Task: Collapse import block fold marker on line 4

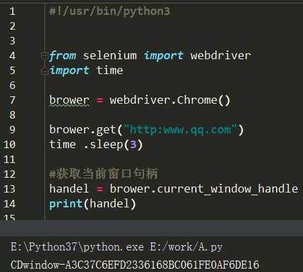Action: tap(44, 56)
